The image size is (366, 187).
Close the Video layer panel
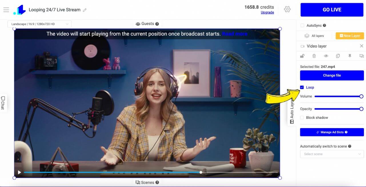tap(361, 46)
